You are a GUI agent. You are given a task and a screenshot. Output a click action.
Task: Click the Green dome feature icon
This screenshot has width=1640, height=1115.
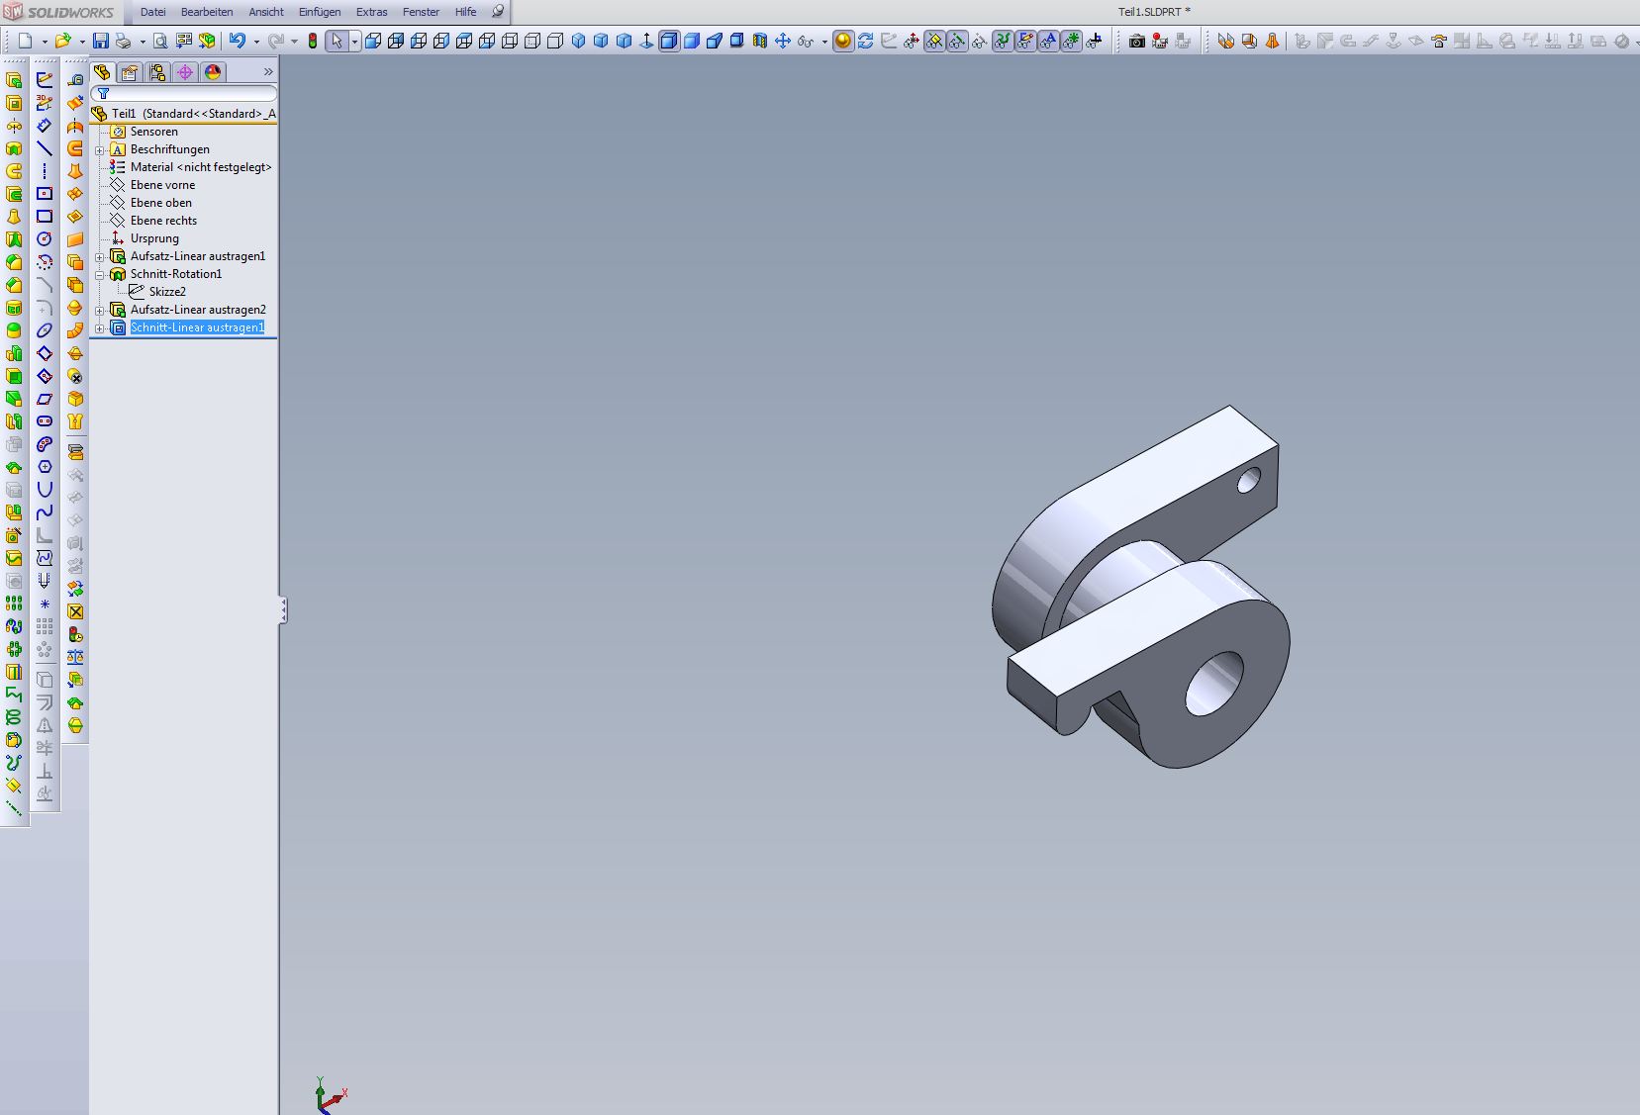click(14, 330)
